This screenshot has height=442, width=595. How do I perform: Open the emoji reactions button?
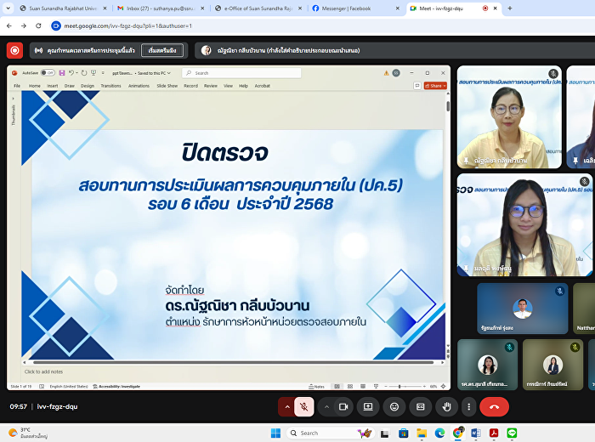(394, 406)
